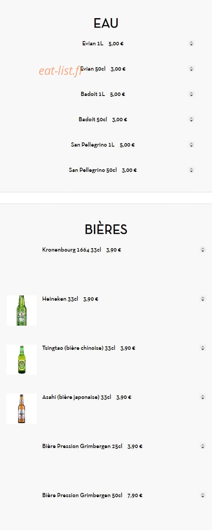The width and height of the screenshot is (212, 530).
Task: Click the stepper next to Evian 1L
Action: pyautogui.click(x=191, y=43)
